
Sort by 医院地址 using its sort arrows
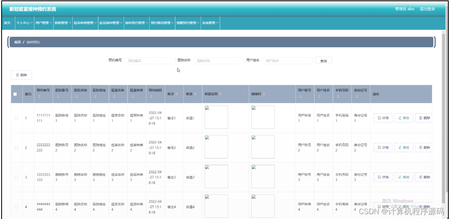tap(95, 97)
